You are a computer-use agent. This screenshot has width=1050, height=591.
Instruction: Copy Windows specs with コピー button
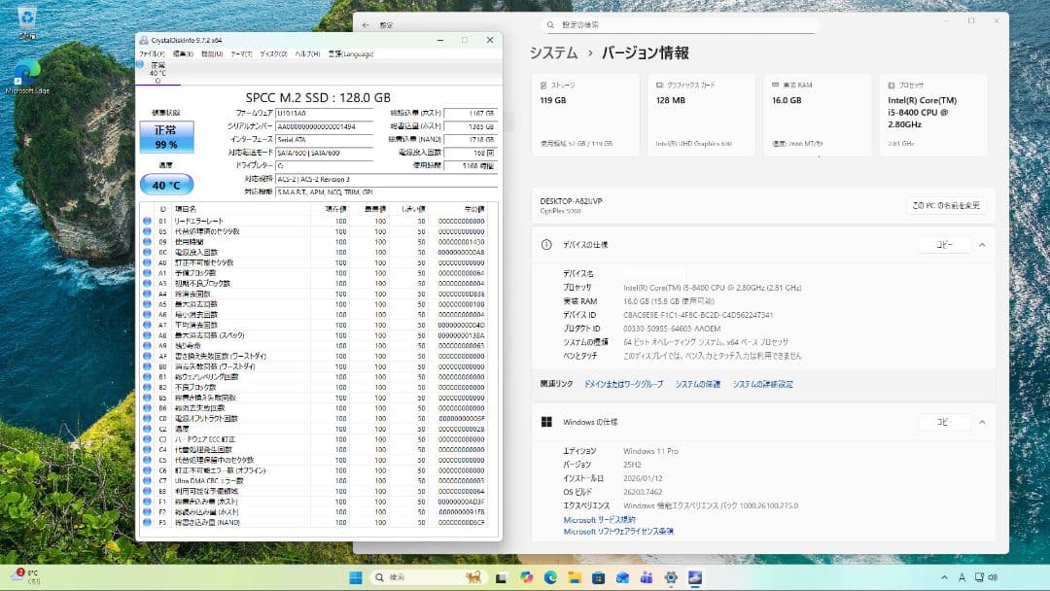click(944, 422)
